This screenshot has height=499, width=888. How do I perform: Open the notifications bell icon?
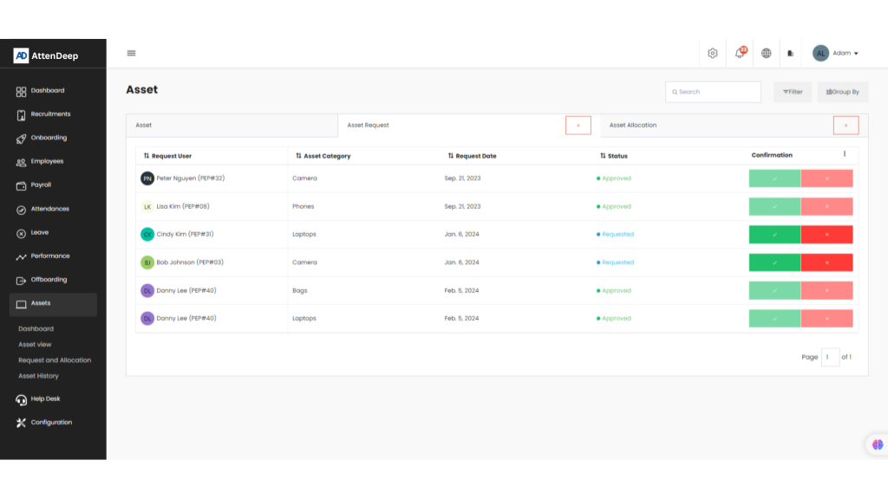[x=739, y=54]
